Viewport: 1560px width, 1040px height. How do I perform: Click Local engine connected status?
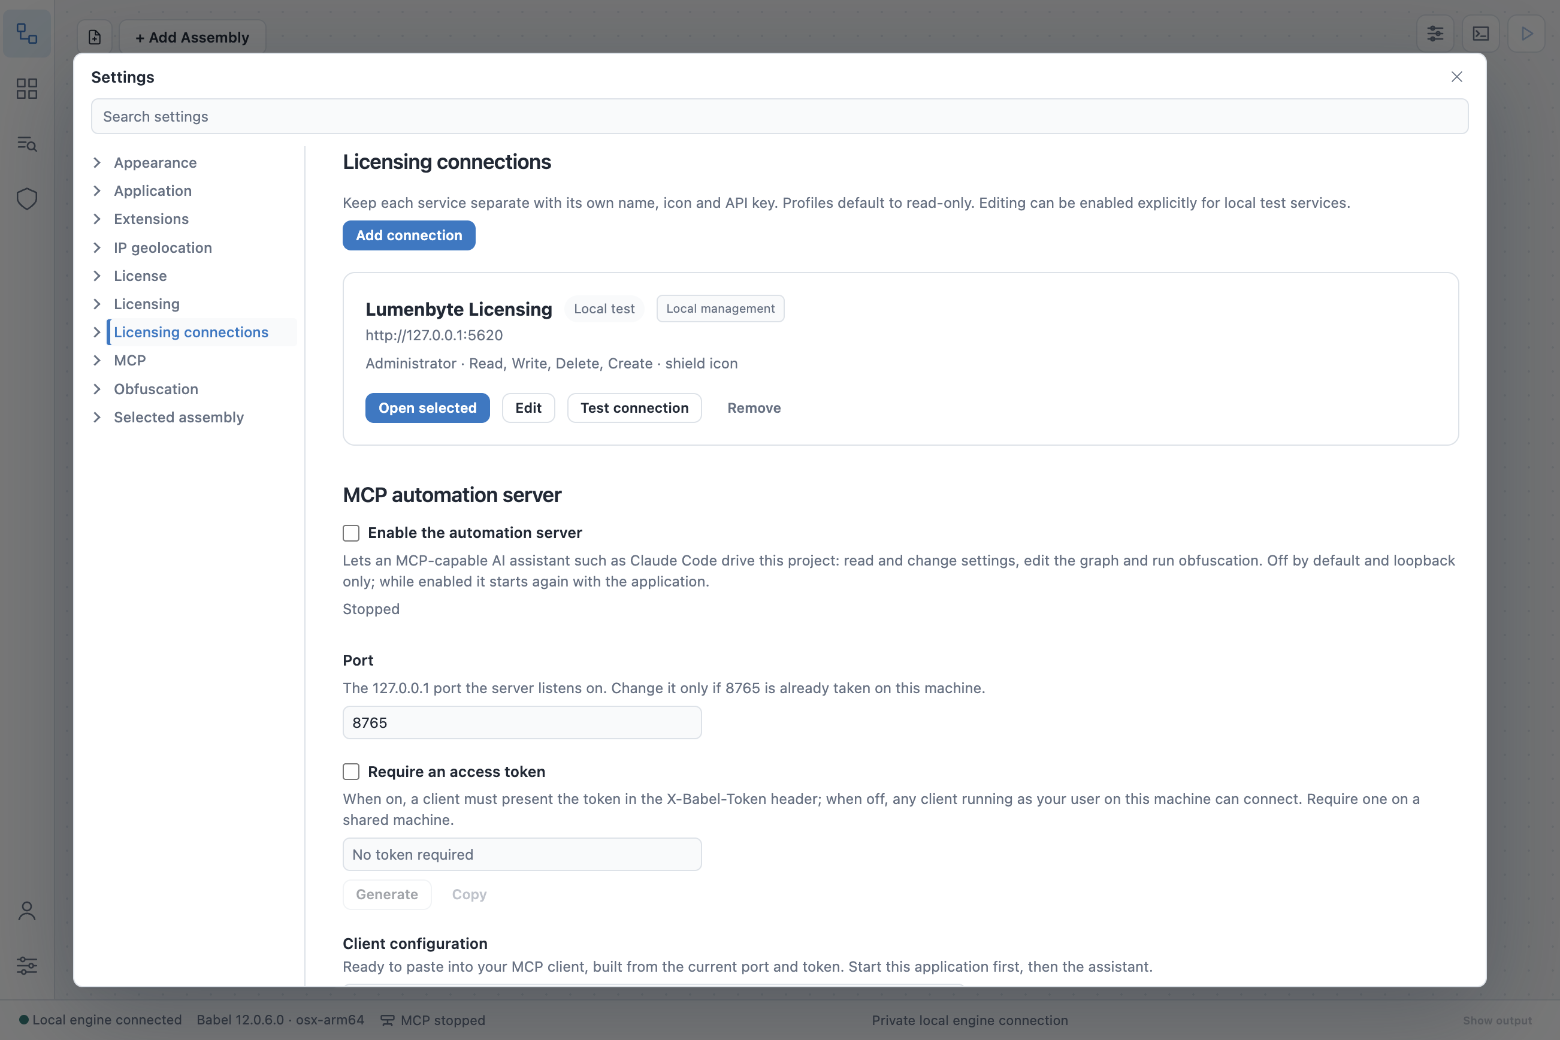[101, 1020]
